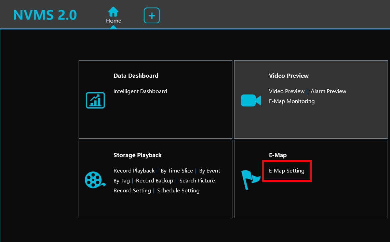Screen dimensions: 390x242
Task: Open Record Playback
Action: (134, 171)
